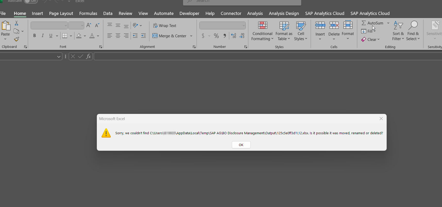Activate the Format Painter brush

16,39
